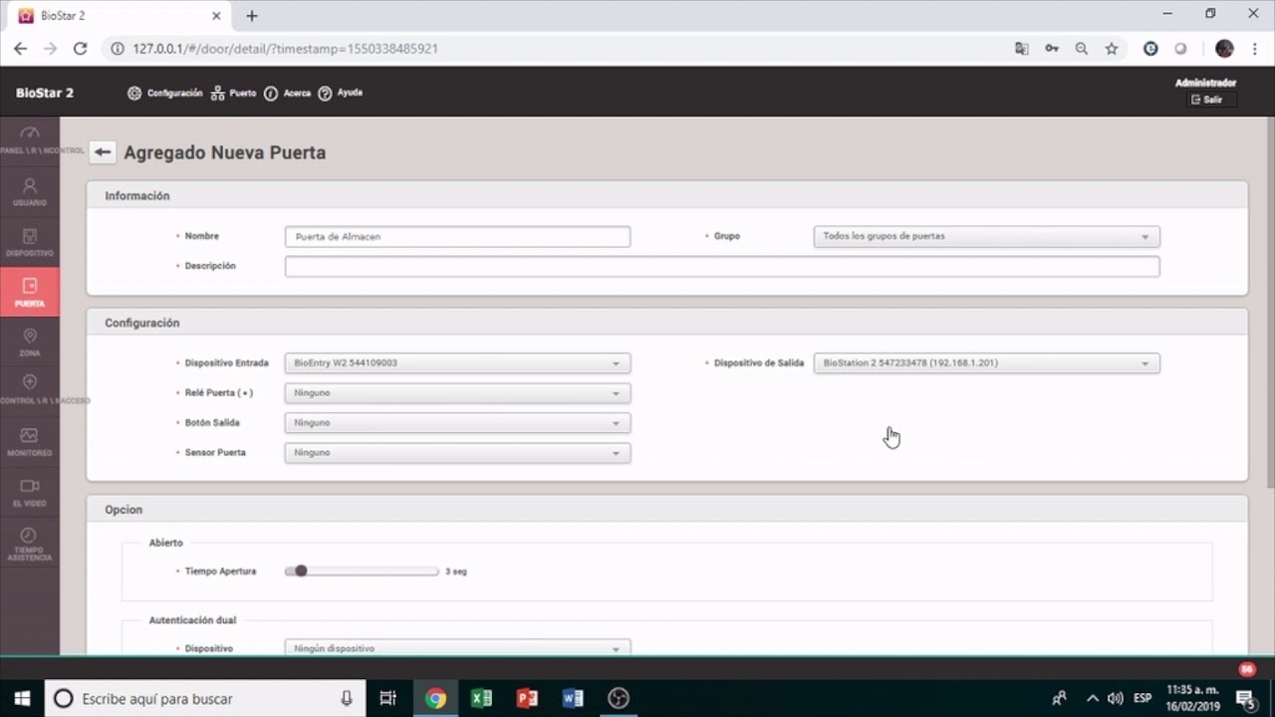Open a new browser tab

[252, 16]
